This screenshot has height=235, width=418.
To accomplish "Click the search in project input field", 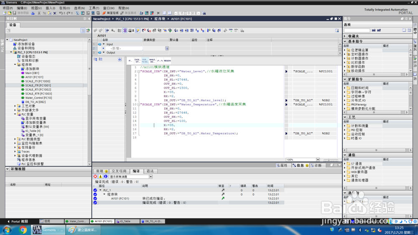I will (x=187, y=13).
